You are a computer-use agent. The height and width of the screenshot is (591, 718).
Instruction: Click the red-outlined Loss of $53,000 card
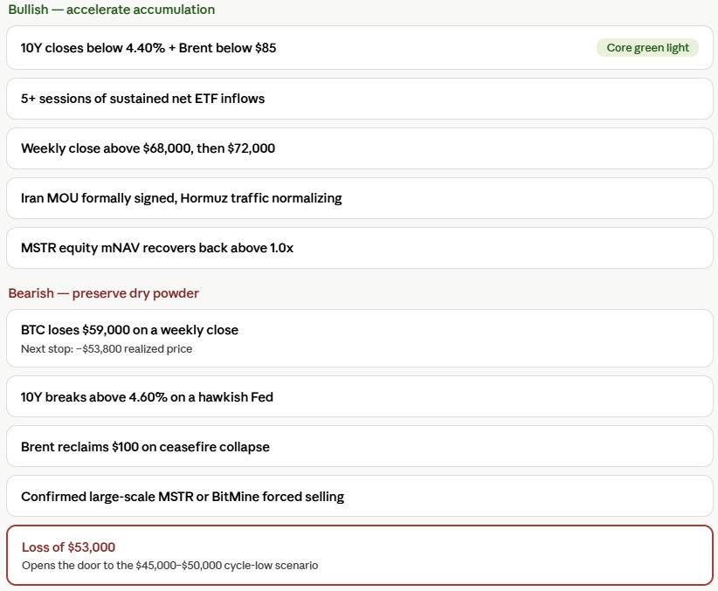pos(360,555)
